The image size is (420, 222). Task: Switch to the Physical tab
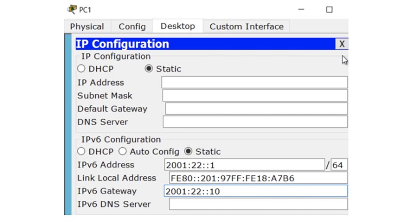pyautogui.click(x=87, y=26)
